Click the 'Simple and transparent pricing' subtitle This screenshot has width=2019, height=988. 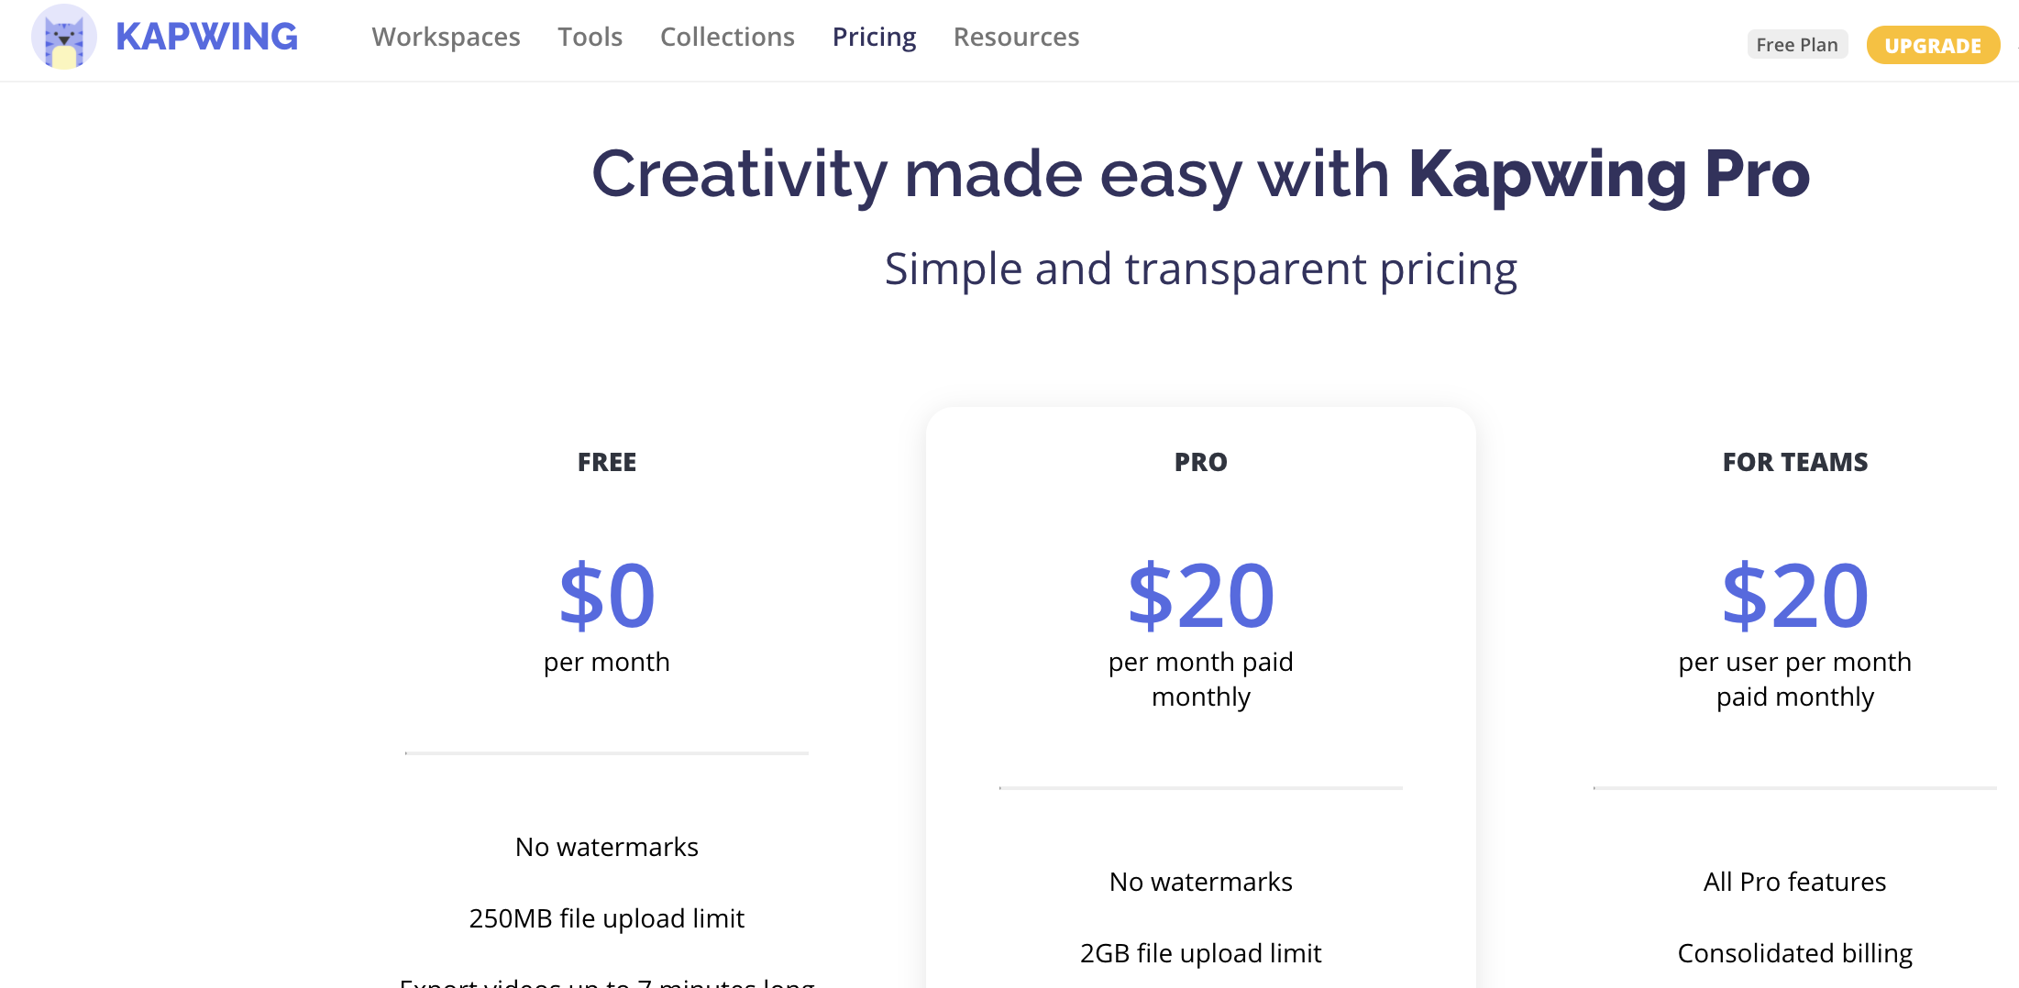tap(1201, 269)
